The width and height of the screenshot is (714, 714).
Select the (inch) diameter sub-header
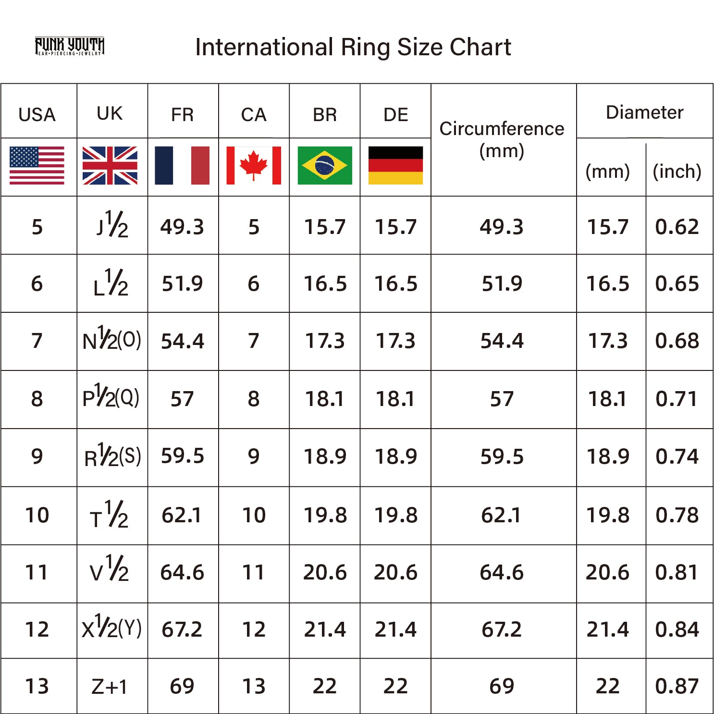coord(677,172)
